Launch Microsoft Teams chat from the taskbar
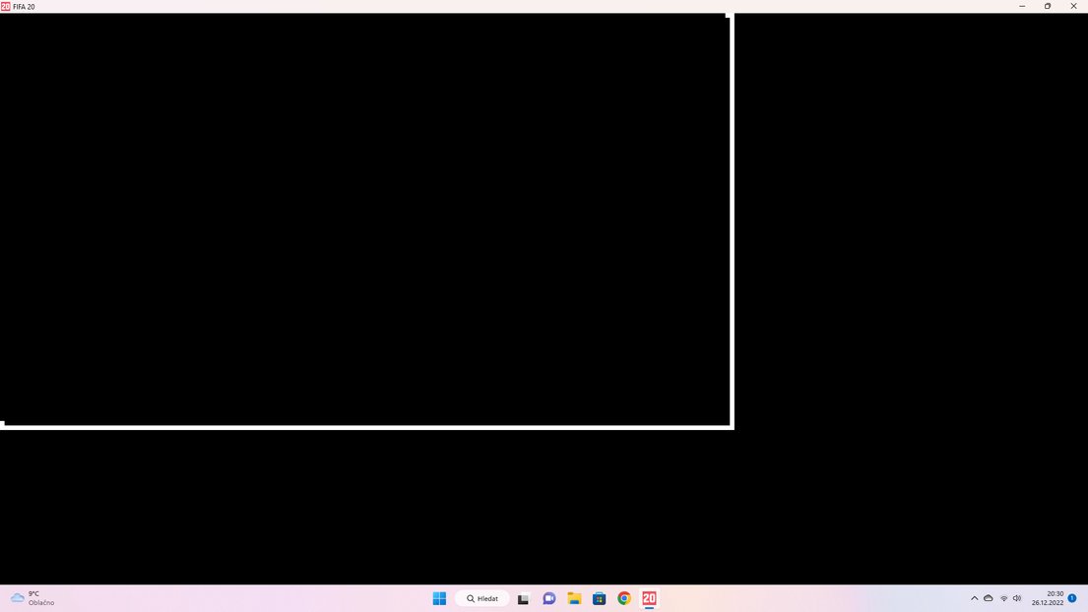Image resolution: width=1088 pixels, height=612 pixels. [548, 598]
